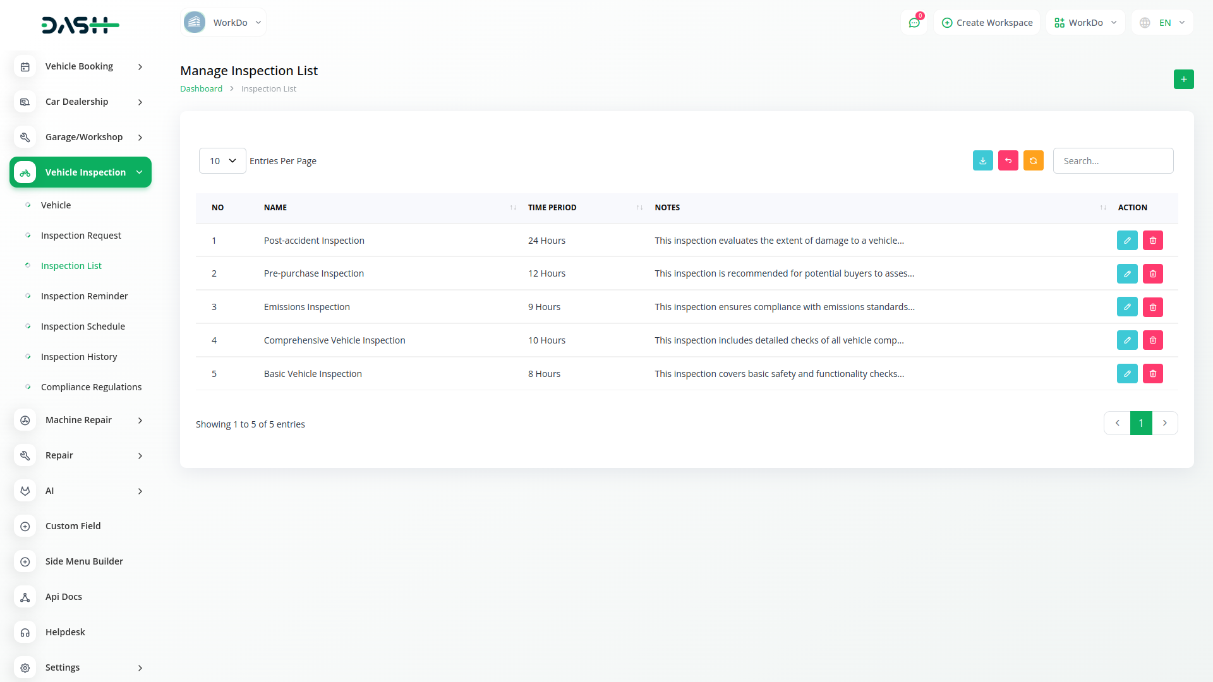The image size is (1213, 682).
Task: Follow the Dashboard breadcrumb link
Action: pos(201,88)
